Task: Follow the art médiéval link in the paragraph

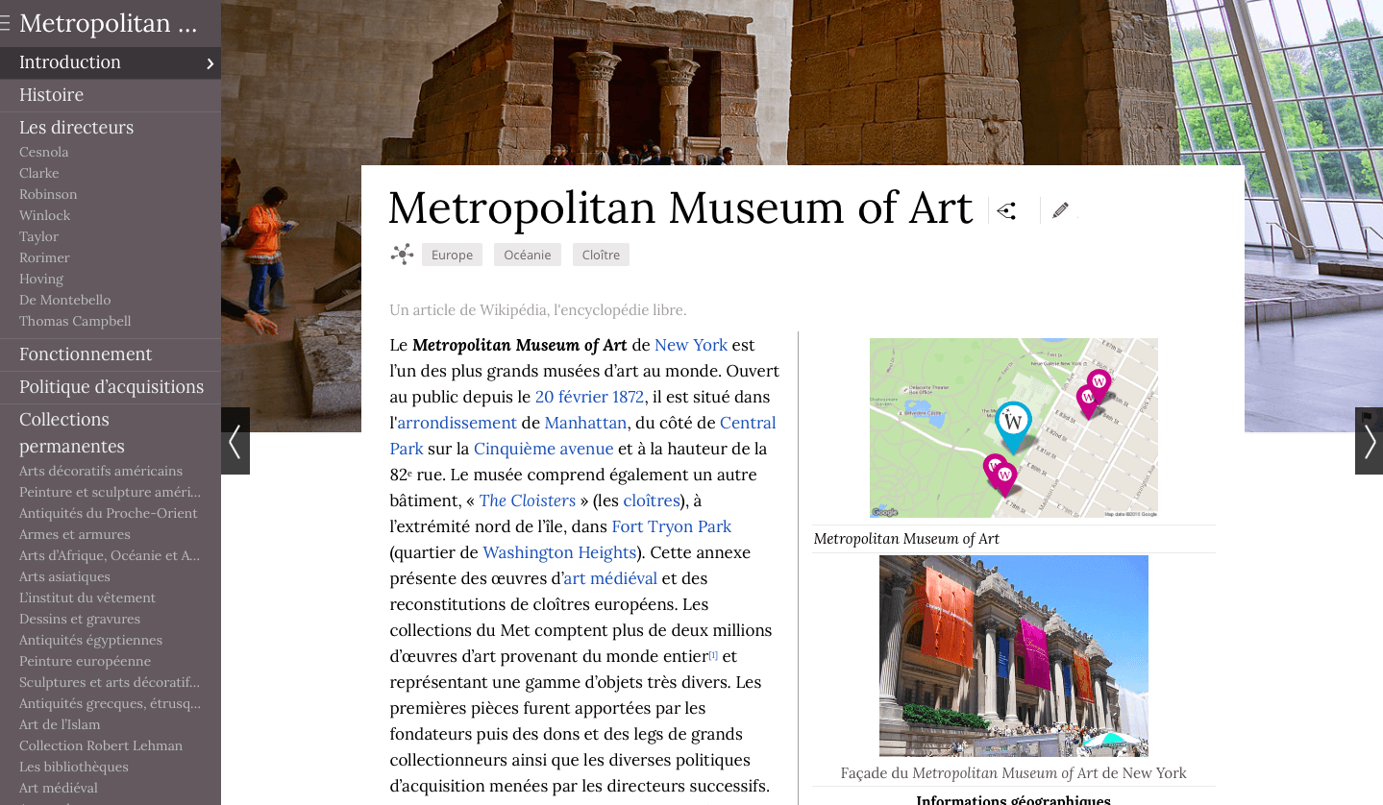Action: [610, 578]
